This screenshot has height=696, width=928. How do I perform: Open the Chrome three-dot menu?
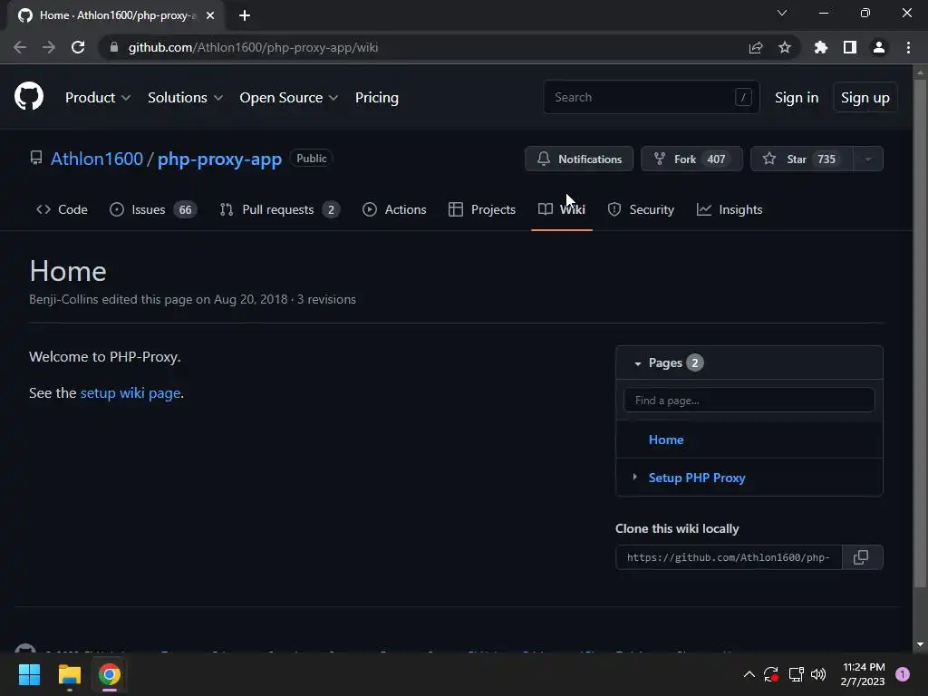908,47
